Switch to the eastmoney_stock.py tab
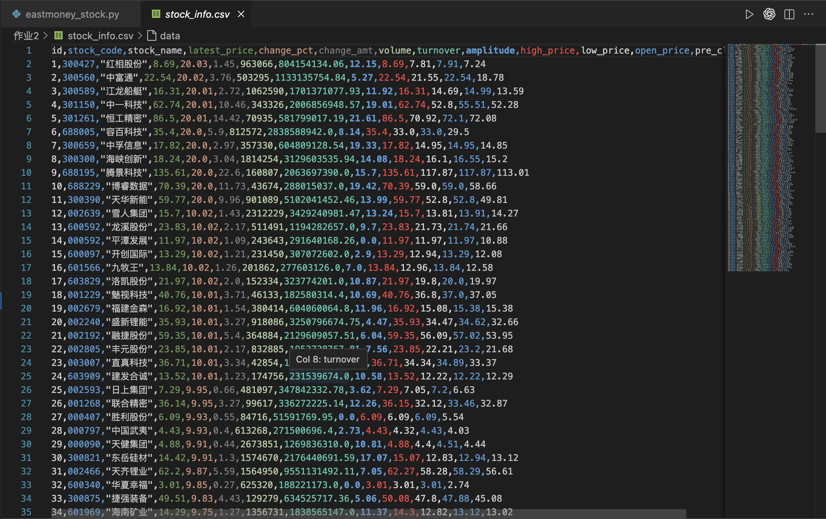The width and height of the screenshot is (826, 519). click(72, 14)
